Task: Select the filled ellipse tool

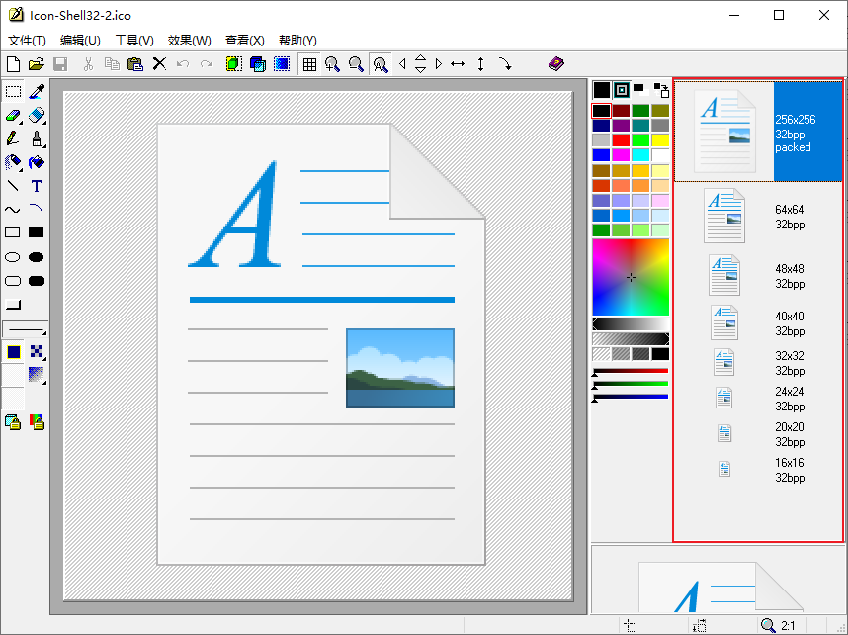Action: pyautogui.click(x=37, y=257)
